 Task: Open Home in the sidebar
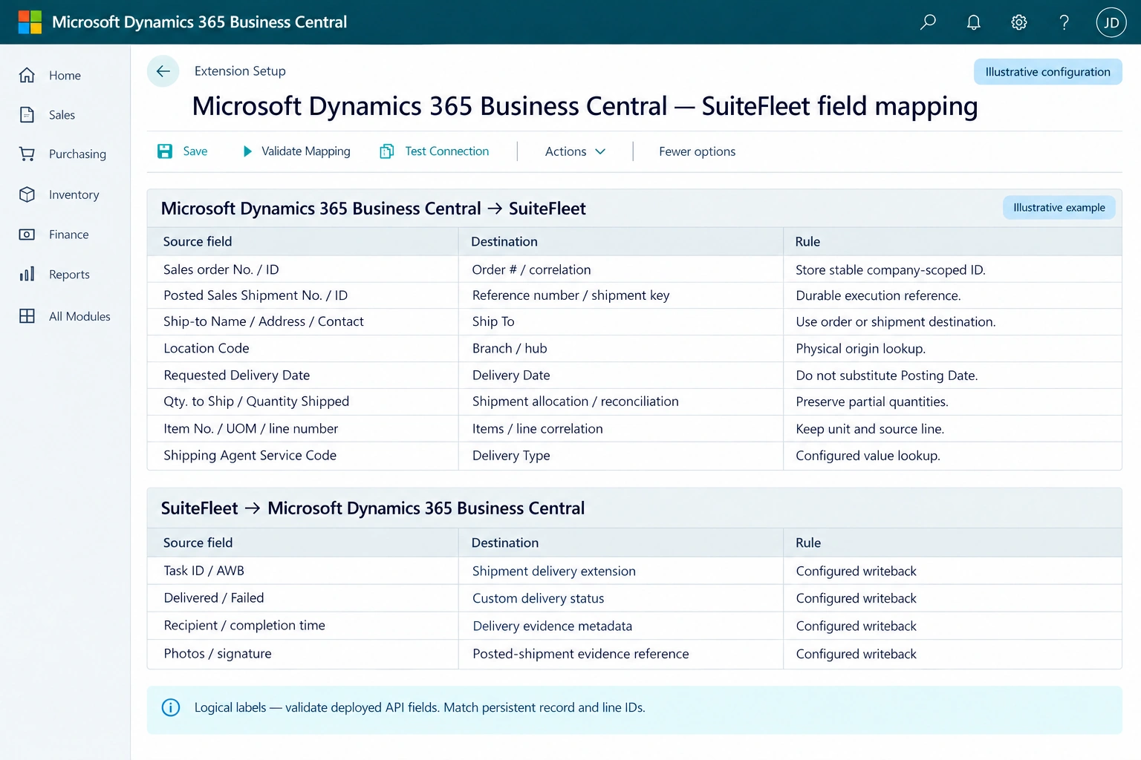(x=65, y=75)
